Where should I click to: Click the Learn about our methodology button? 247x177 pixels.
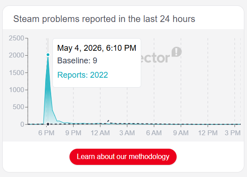(123, 157)
